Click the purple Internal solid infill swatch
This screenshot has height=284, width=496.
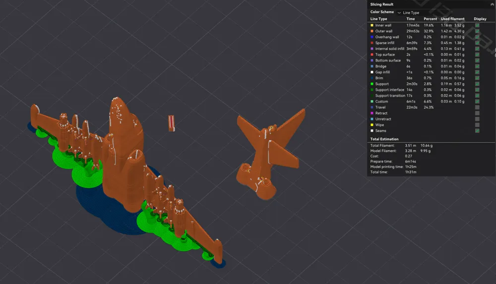[372, 49]
